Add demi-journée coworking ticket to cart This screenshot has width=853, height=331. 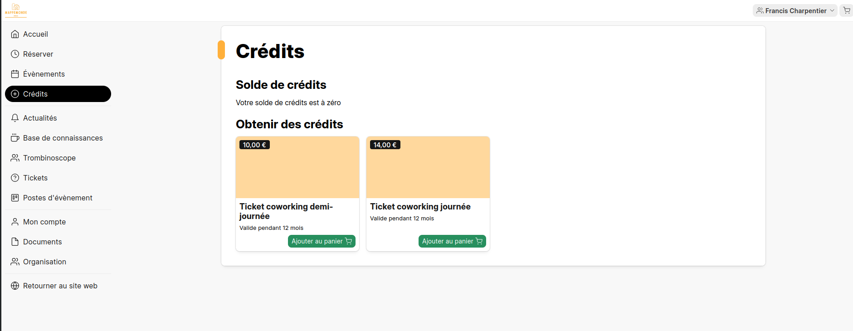[x=322, y=241]
